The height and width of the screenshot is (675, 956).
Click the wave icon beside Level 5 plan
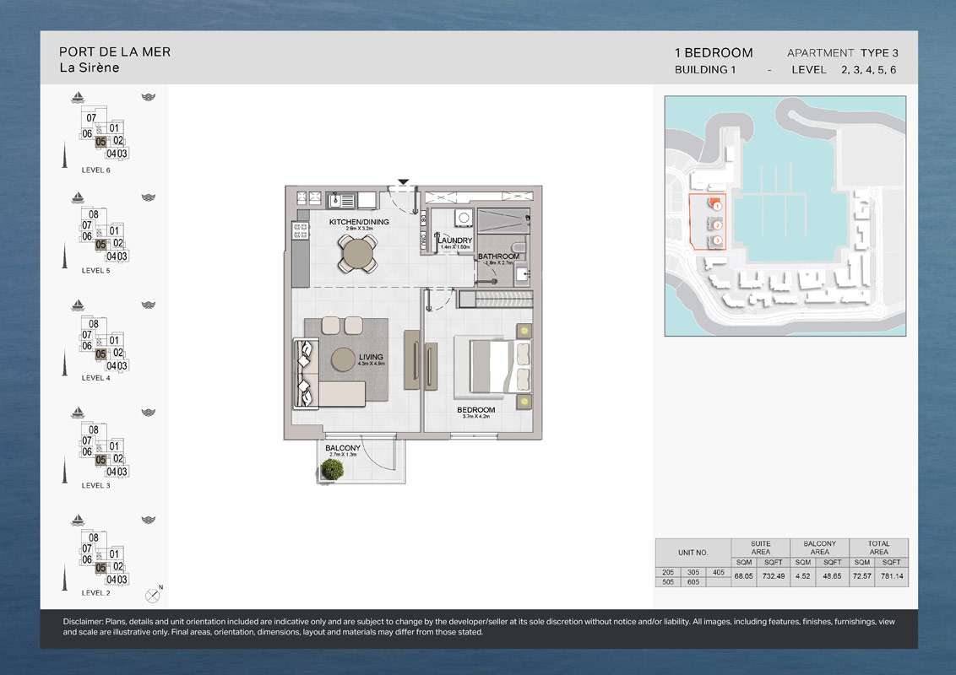point(149,197)
